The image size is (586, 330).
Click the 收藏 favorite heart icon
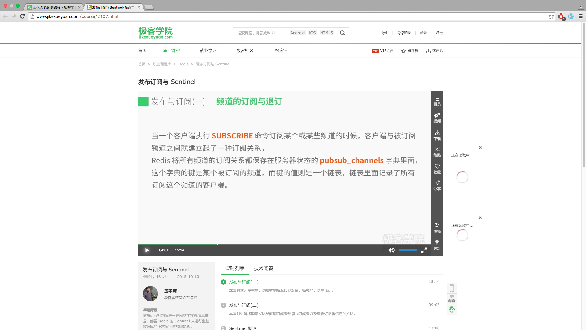click(437, 168)
